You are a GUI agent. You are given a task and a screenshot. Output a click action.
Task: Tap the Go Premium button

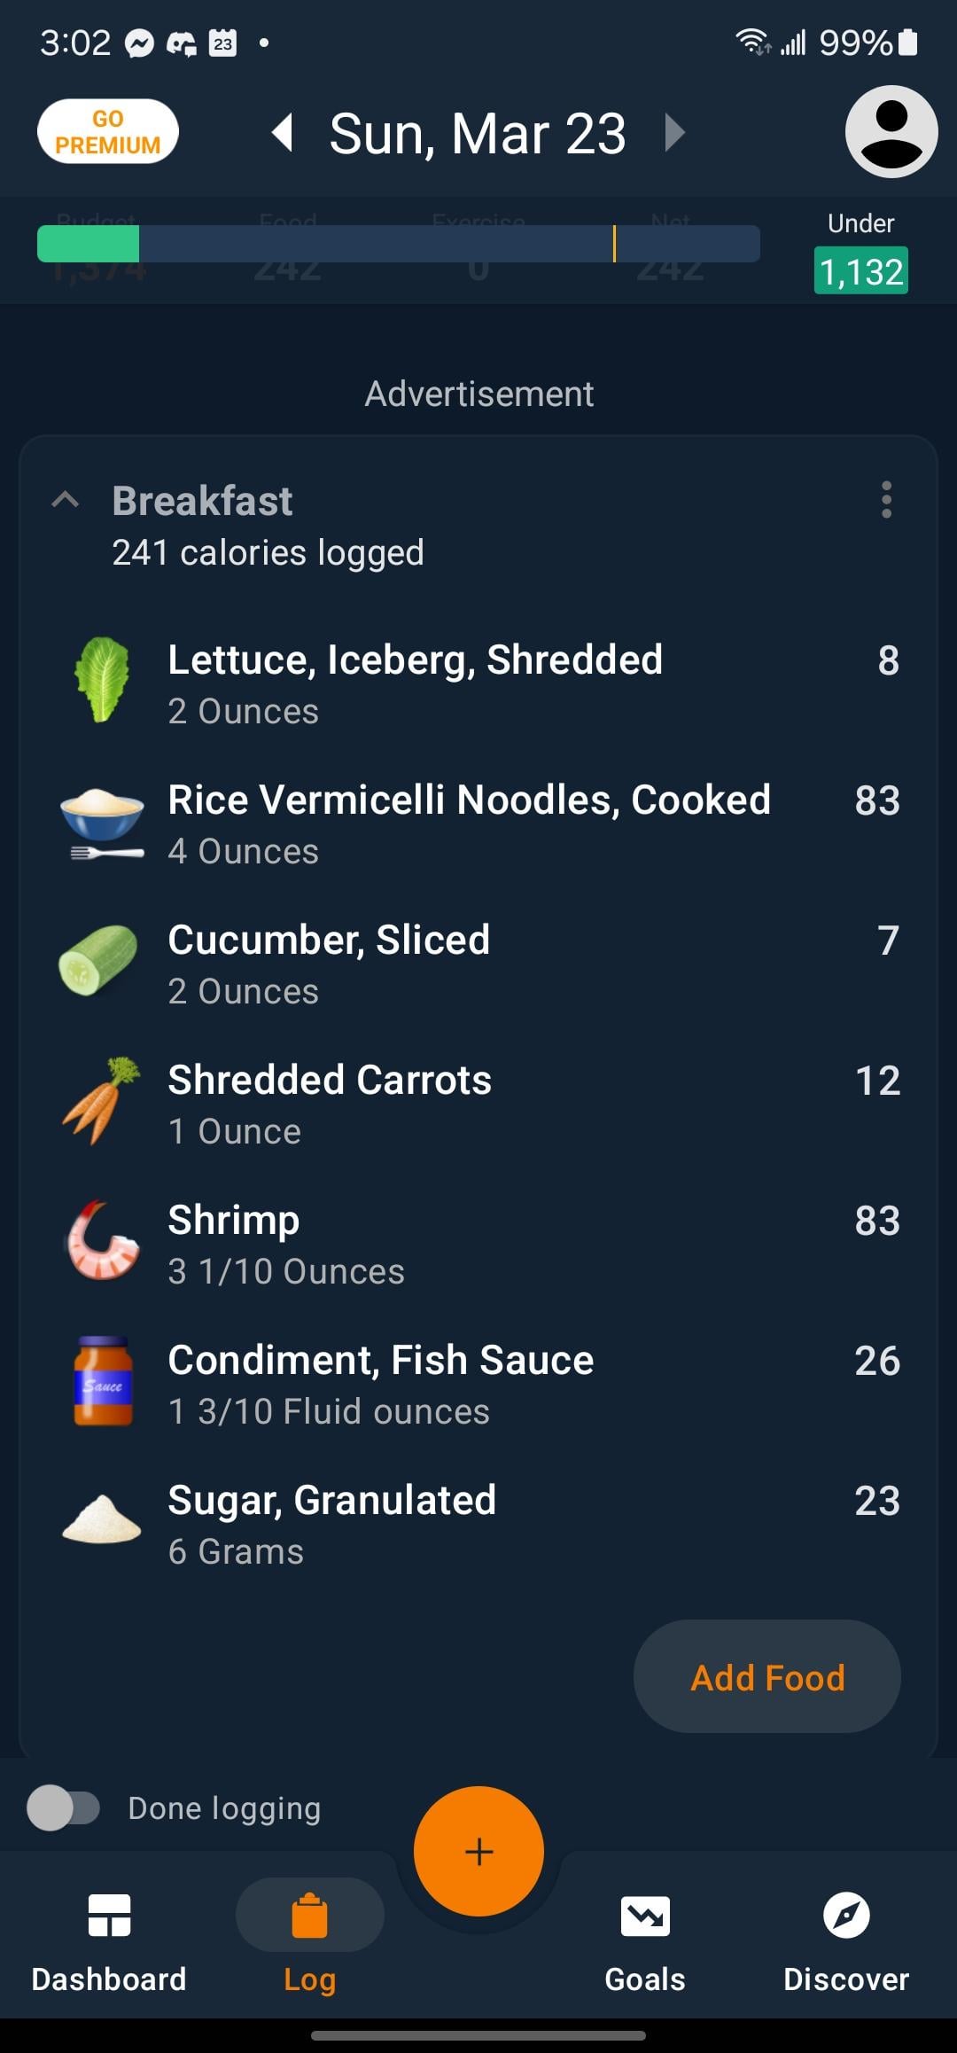coord(108,132)
